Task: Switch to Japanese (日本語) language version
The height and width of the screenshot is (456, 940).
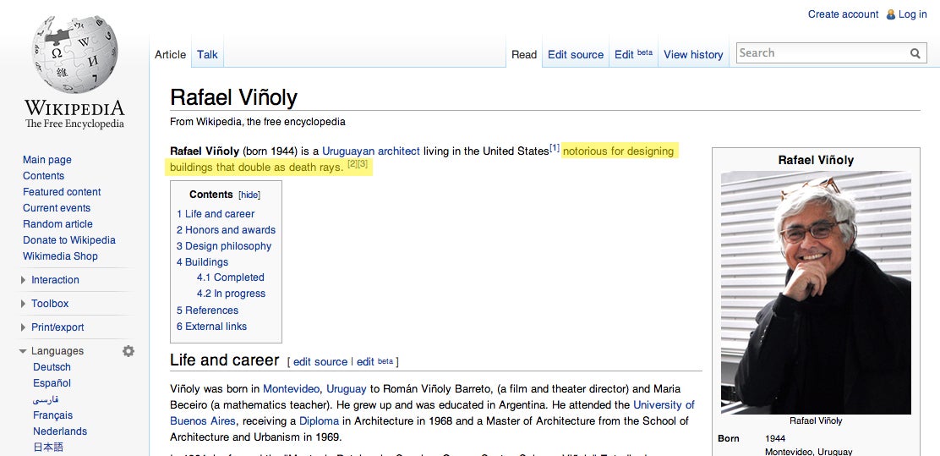Action: coord(48,447)
